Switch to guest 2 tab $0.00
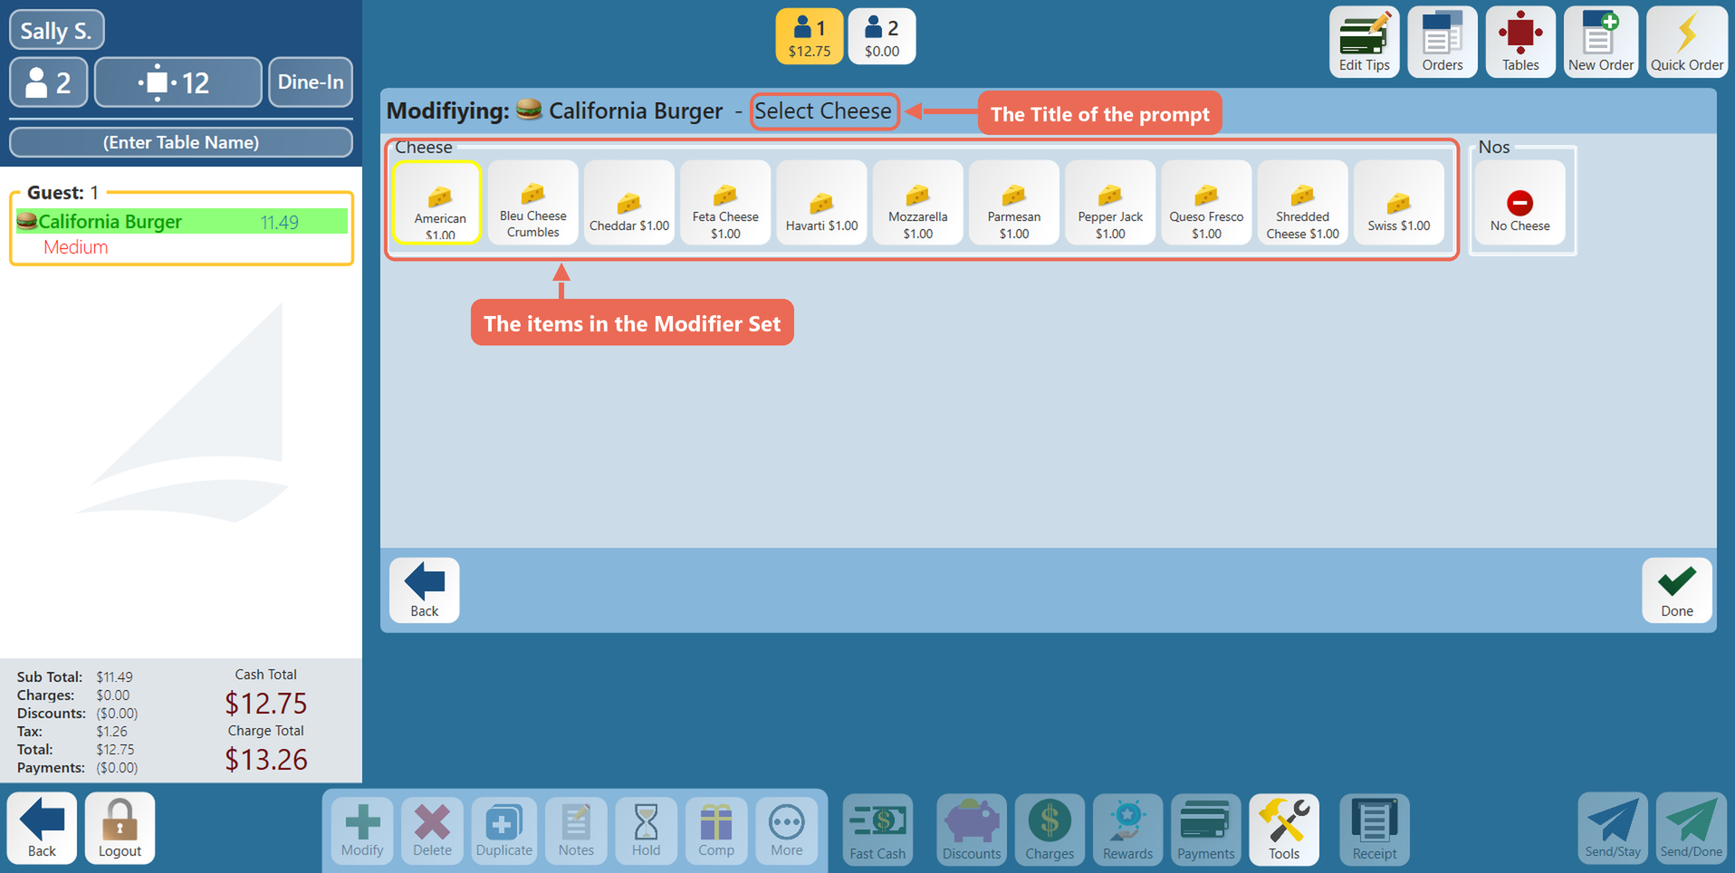Image resolution: width=1735 pixels, height=873 pixels. point(881,36)
